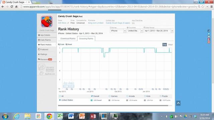Enable the Games category checkbox
Image resolution: width=214 pixels, height=120 pixels.
pyautogui.click(x=109, y=96)
